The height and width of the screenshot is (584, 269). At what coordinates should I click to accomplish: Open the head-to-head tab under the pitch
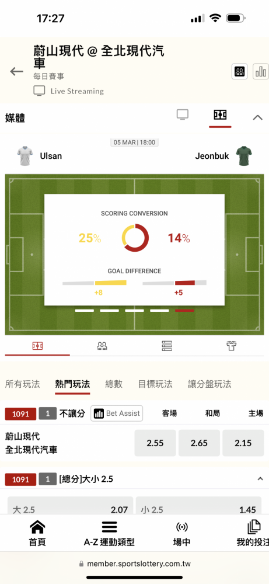(102, 346)
